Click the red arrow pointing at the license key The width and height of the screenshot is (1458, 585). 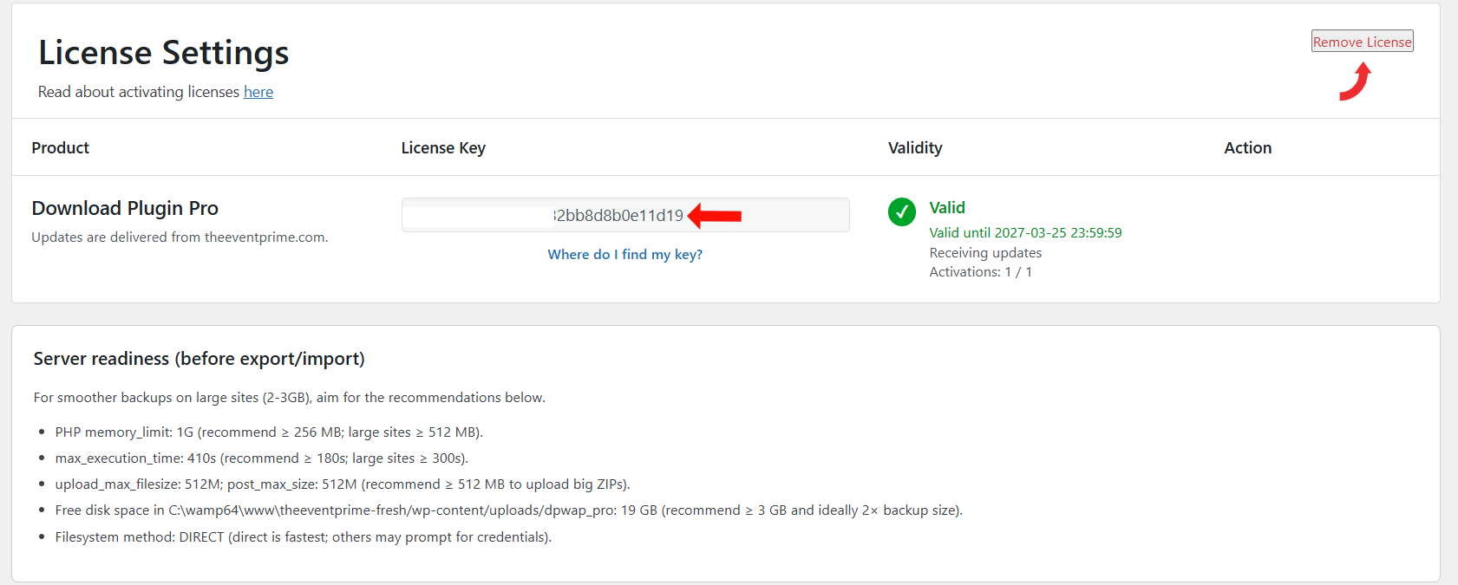coord(715,216)
